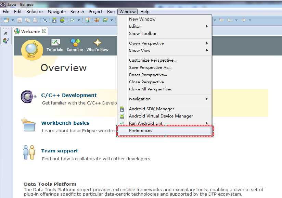
Task: Click the Restore view icon in left trim
Action: click(6, 34)
